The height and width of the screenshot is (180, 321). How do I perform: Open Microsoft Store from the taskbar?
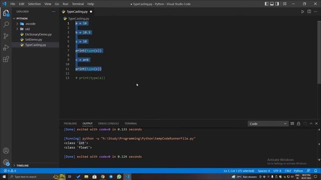point(94,176)
